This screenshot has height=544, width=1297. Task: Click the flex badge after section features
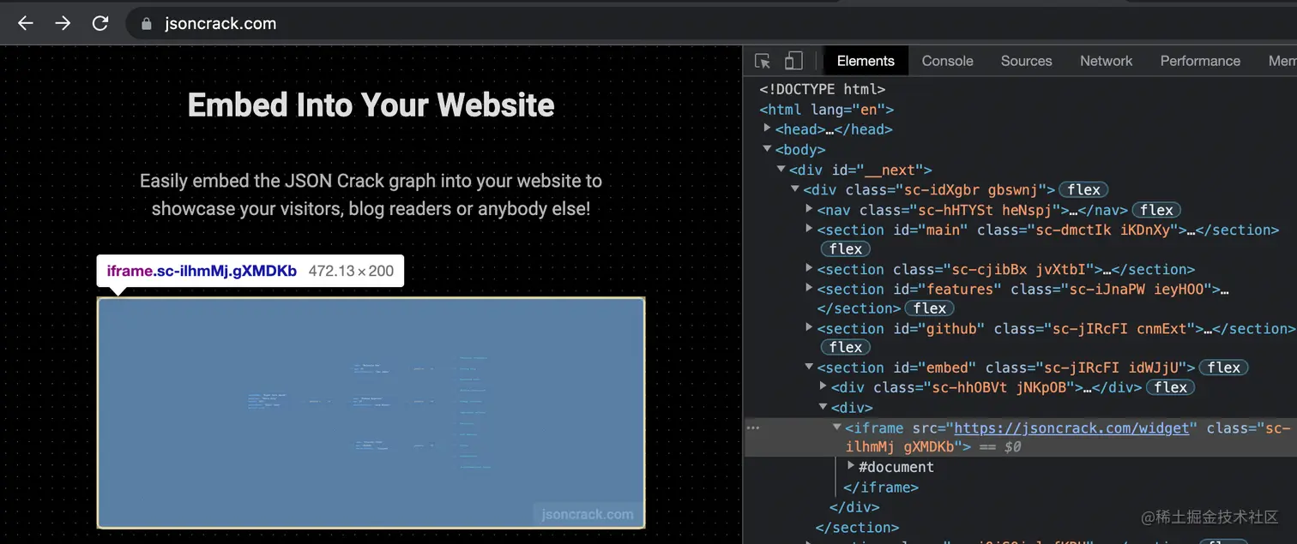point(930,308)
